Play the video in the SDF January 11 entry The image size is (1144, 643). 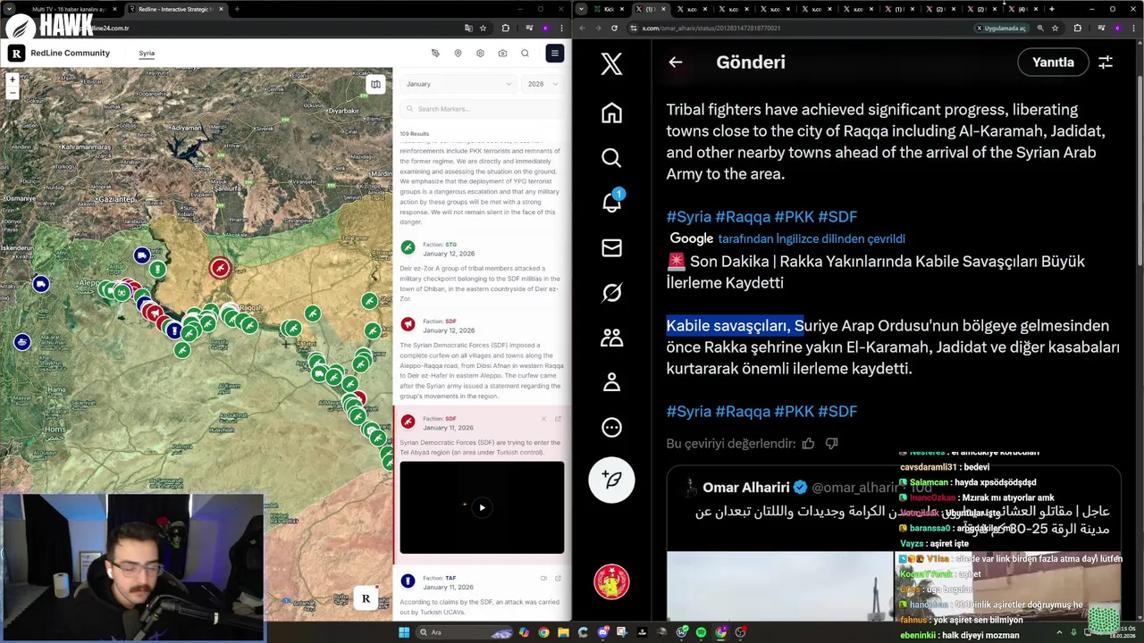coord(482,507)
